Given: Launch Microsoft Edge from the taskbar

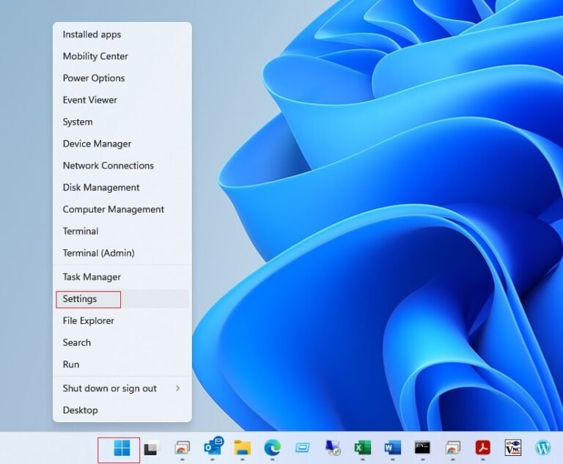Looking at the screenshot, I should pos(273,448).
